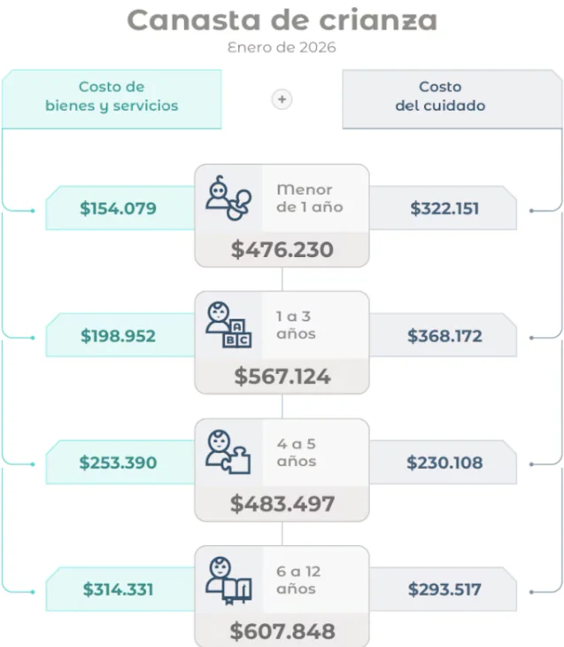The height and width of the screenshot is (647, 564).
Task: Click the plus sign circle icon
Action: click(x=282, y=100)
